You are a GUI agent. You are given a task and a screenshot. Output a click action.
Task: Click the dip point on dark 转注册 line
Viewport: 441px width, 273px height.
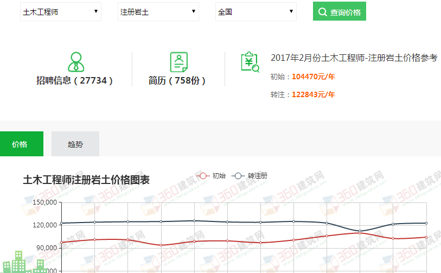[x=360, y=231]
